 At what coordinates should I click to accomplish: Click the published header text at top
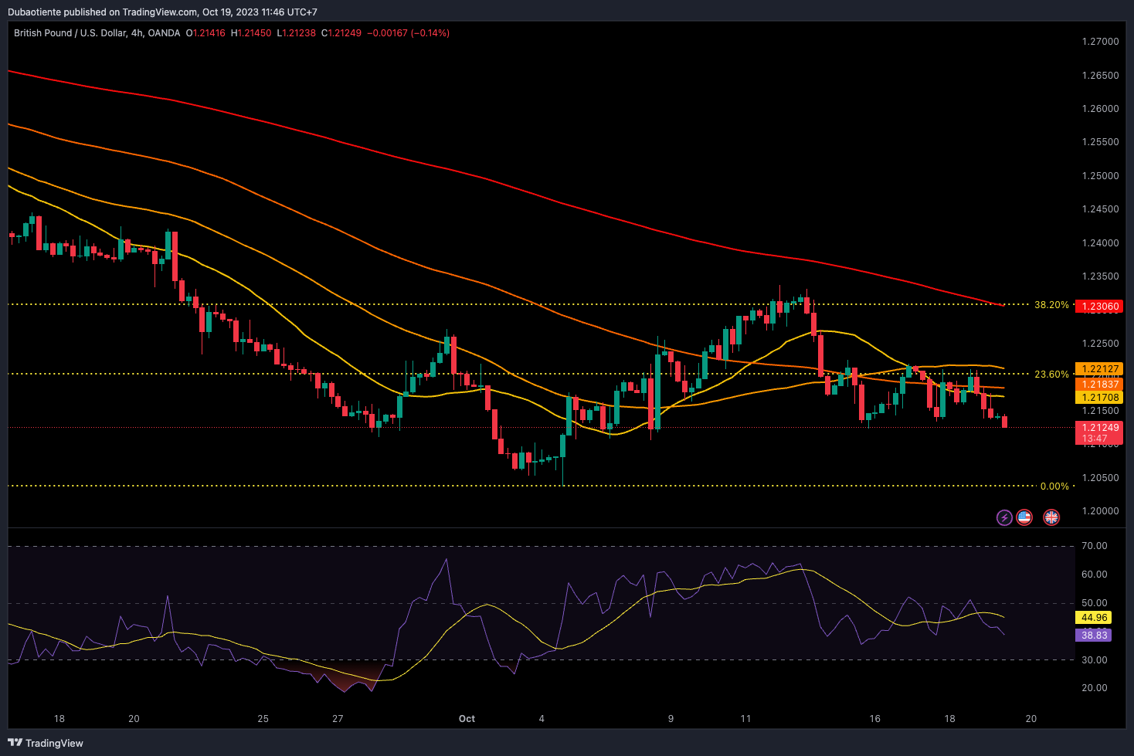[162, 12]
